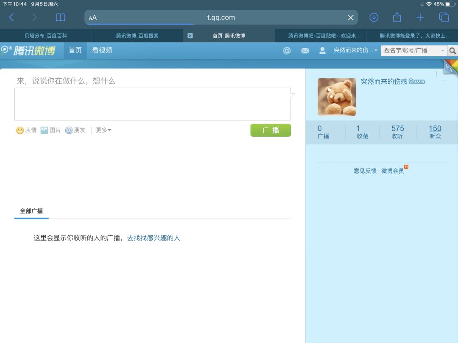This screenshot has width=458, height=343.
Task: Tap the t.qq.com address bar
Action: 221,17
